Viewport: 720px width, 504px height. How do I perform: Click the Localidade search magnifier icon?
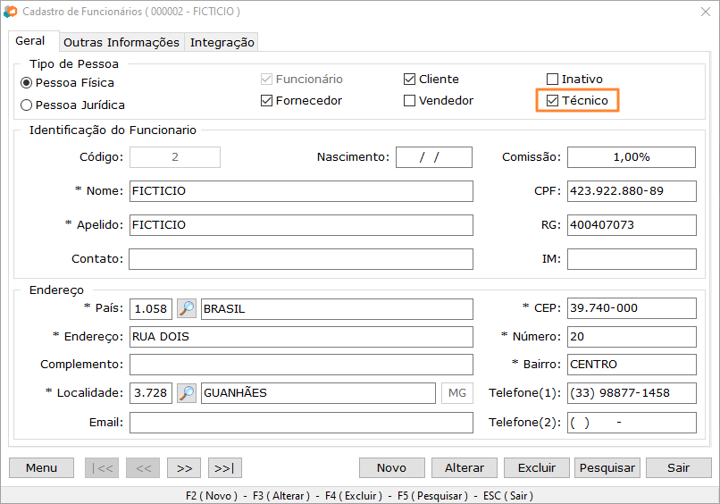point(187,393)
